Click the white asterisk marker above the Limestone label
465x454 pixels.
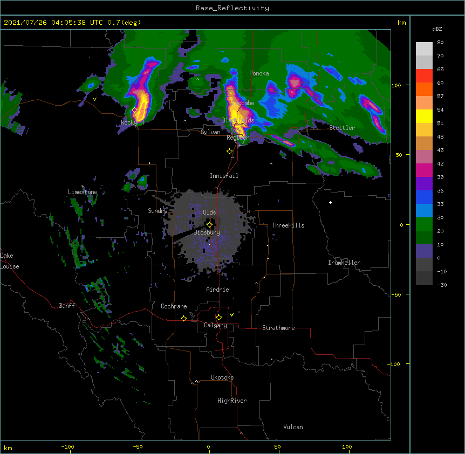coord(83,187)
